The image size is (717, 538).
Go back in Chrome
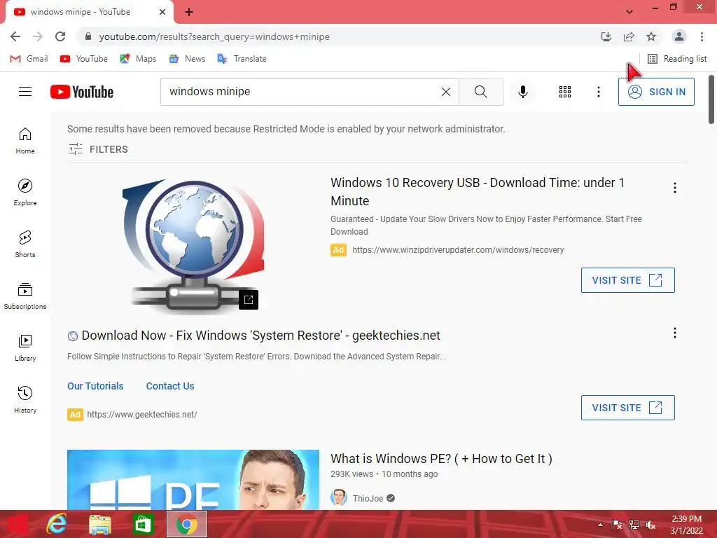point(15,36)
